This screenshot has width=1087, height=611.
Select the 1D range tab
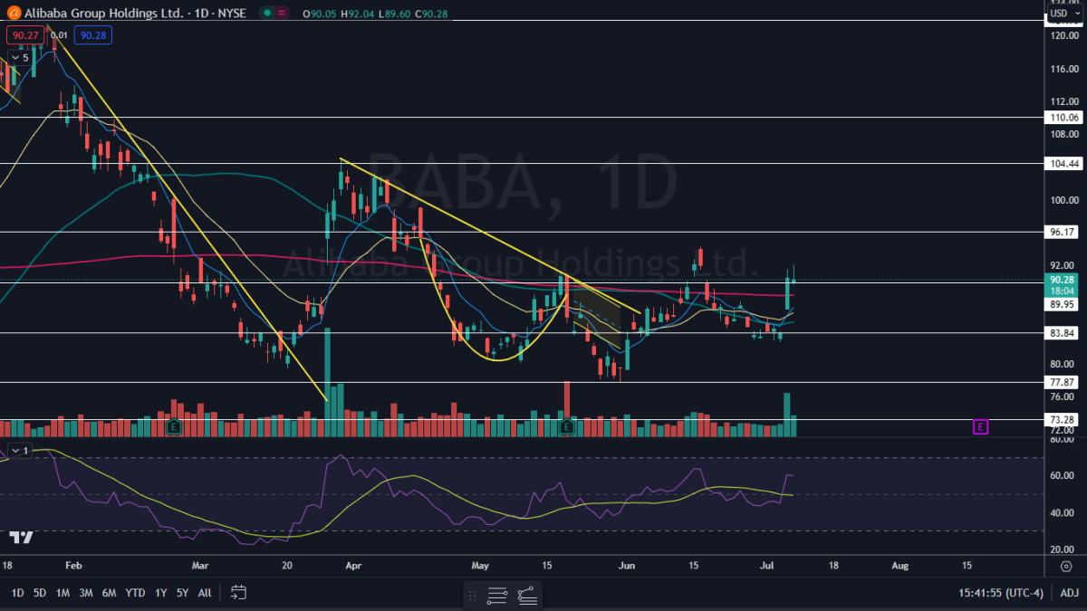click(x=17, y=593)
